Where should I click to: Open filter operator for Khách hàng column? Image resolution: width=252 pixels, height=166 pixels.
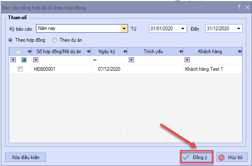(x=187, y=60)
